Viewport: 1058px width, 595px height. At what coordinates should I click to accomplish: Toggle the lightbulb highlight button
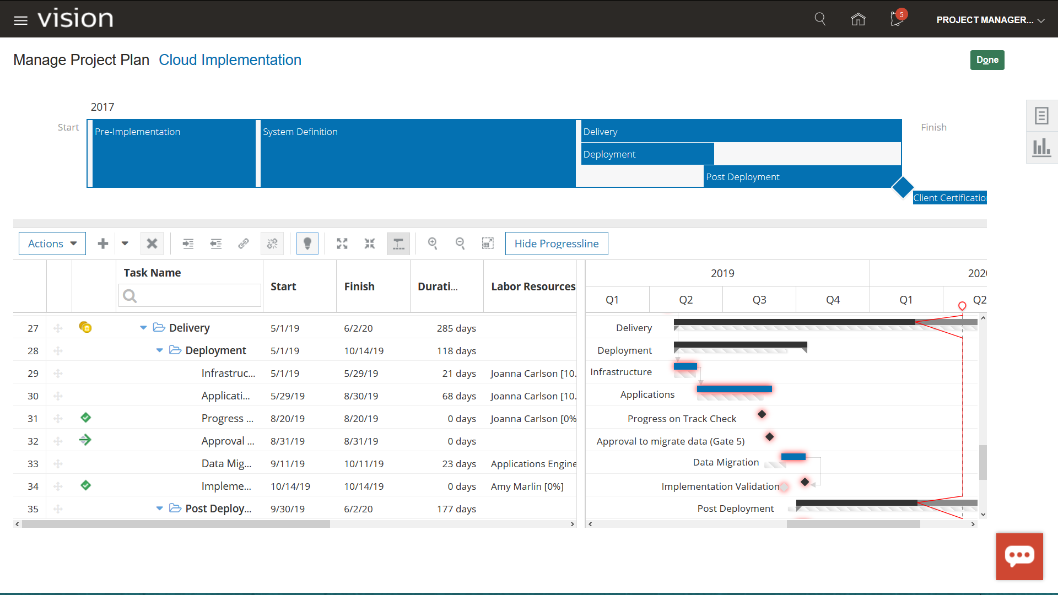[x=307, y=244]
